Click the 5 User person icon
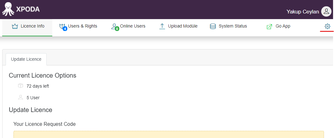The width and height of the screenshot is (334, 138). 20,97
